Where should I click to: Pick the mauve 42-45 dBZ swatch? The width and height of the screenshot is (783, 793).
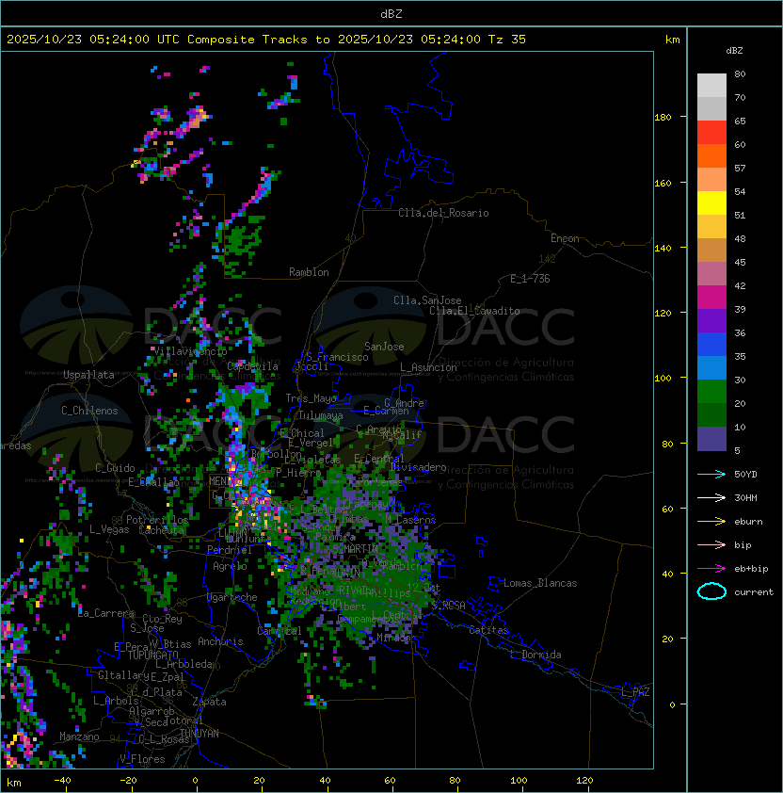click(711, 274)
